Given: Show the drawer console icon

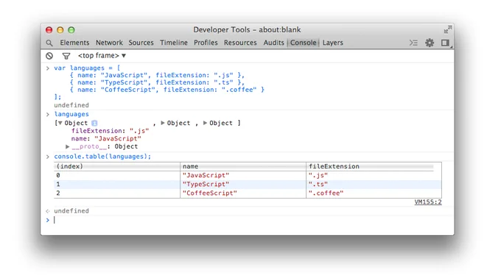Looking at the screenshot, I should tap(413, 43).
